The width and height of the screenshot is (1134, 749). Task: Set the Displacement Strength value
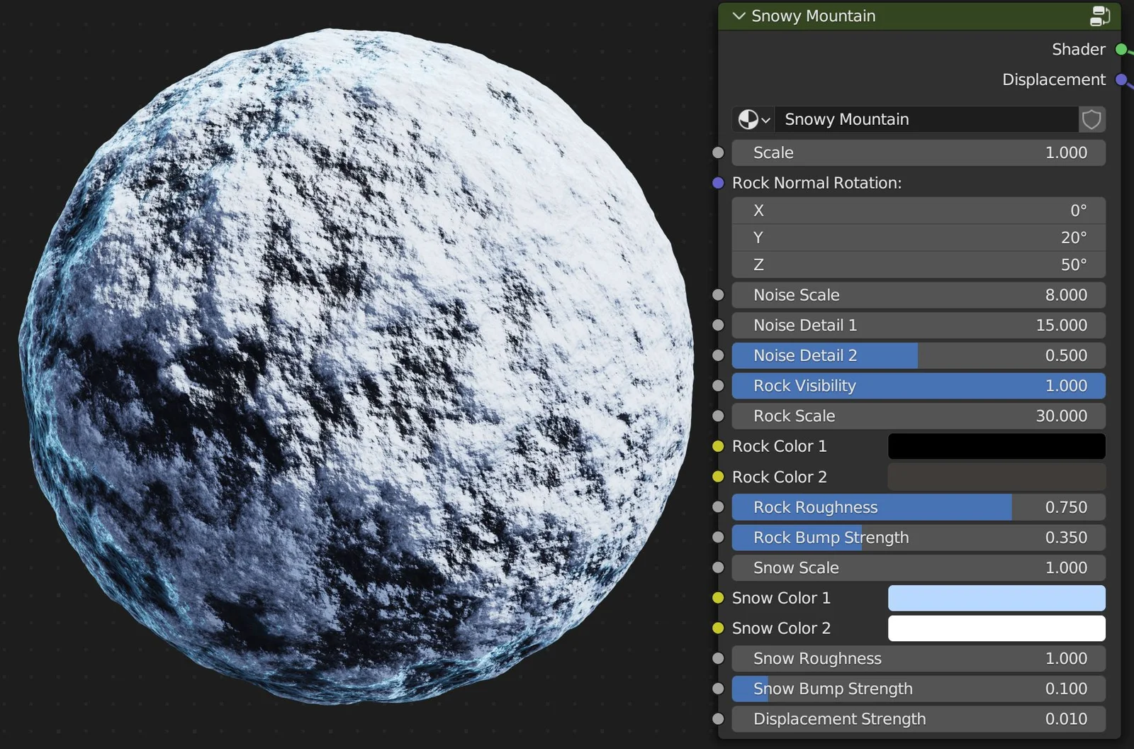[918, 719]
